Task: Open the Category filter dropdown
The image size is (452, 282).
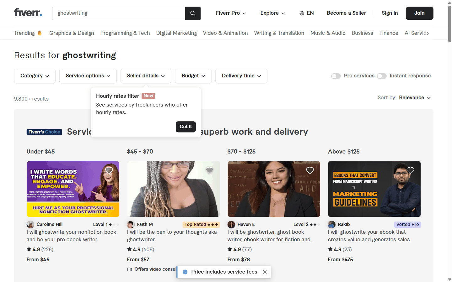Action: click(x=35, y=76)
